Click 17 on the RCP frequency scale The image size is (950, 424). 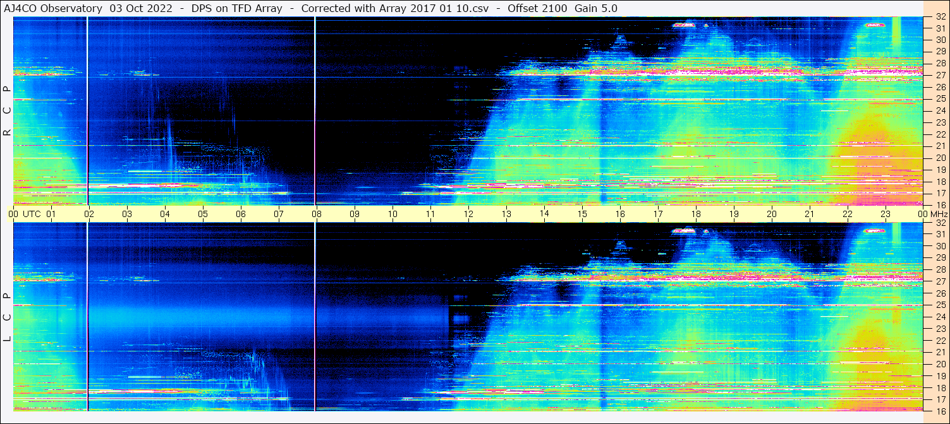click(x=940, y=193)
